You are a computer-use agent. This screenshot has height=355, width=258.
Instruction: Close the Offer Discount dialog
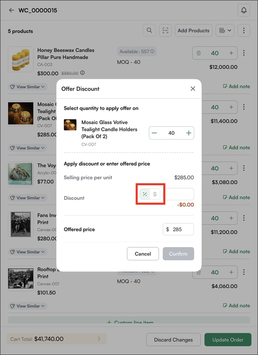point(193,89)
